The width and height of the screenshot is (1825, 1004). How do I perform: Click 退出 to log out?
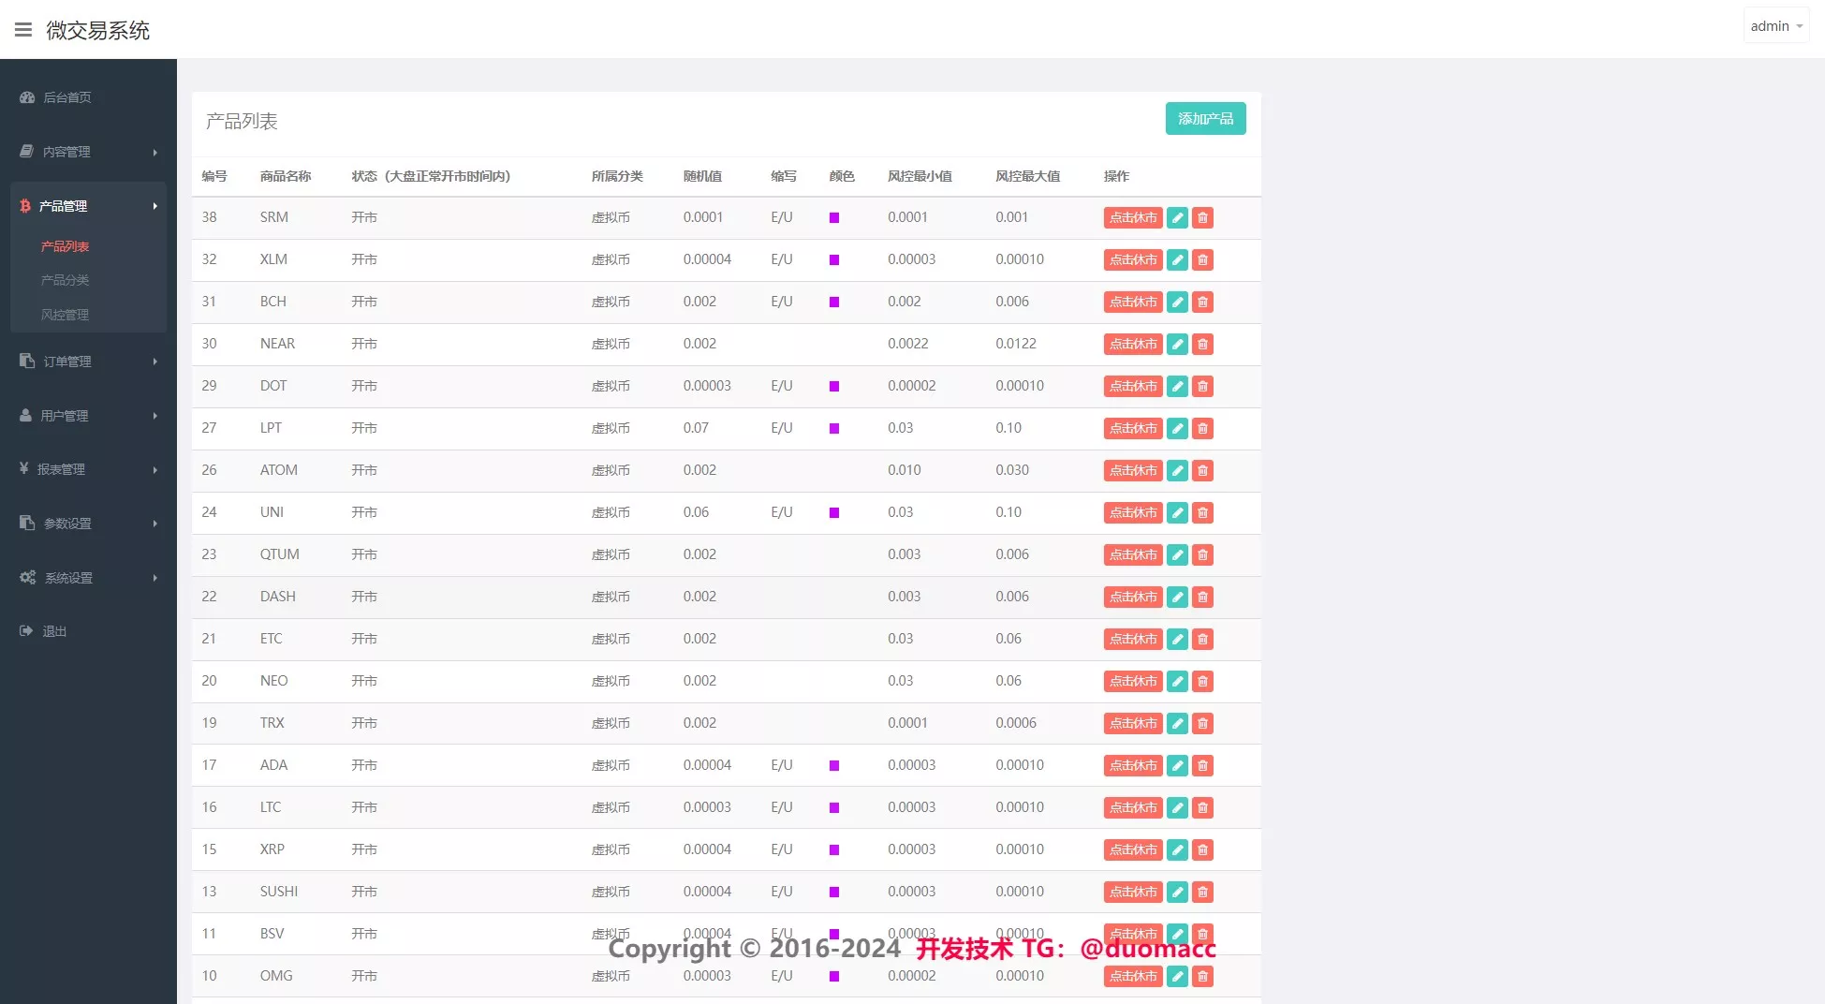pos(54,631)
